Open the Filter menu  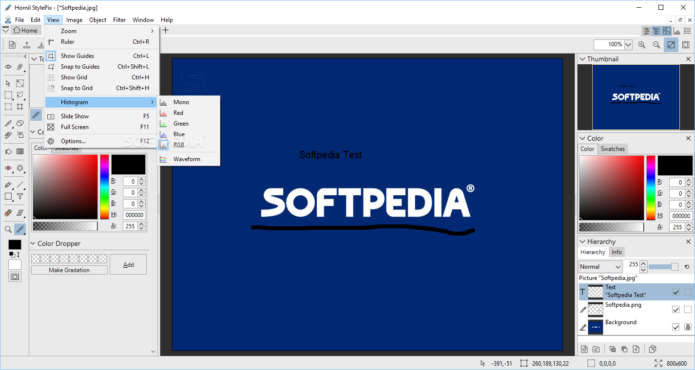pyautogui.click(x=119, y=20)
